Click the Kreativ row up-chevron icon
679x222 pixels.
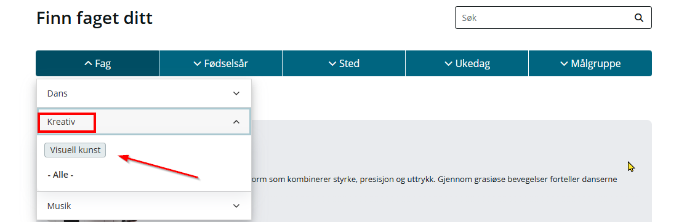click(x=236, y=122)
